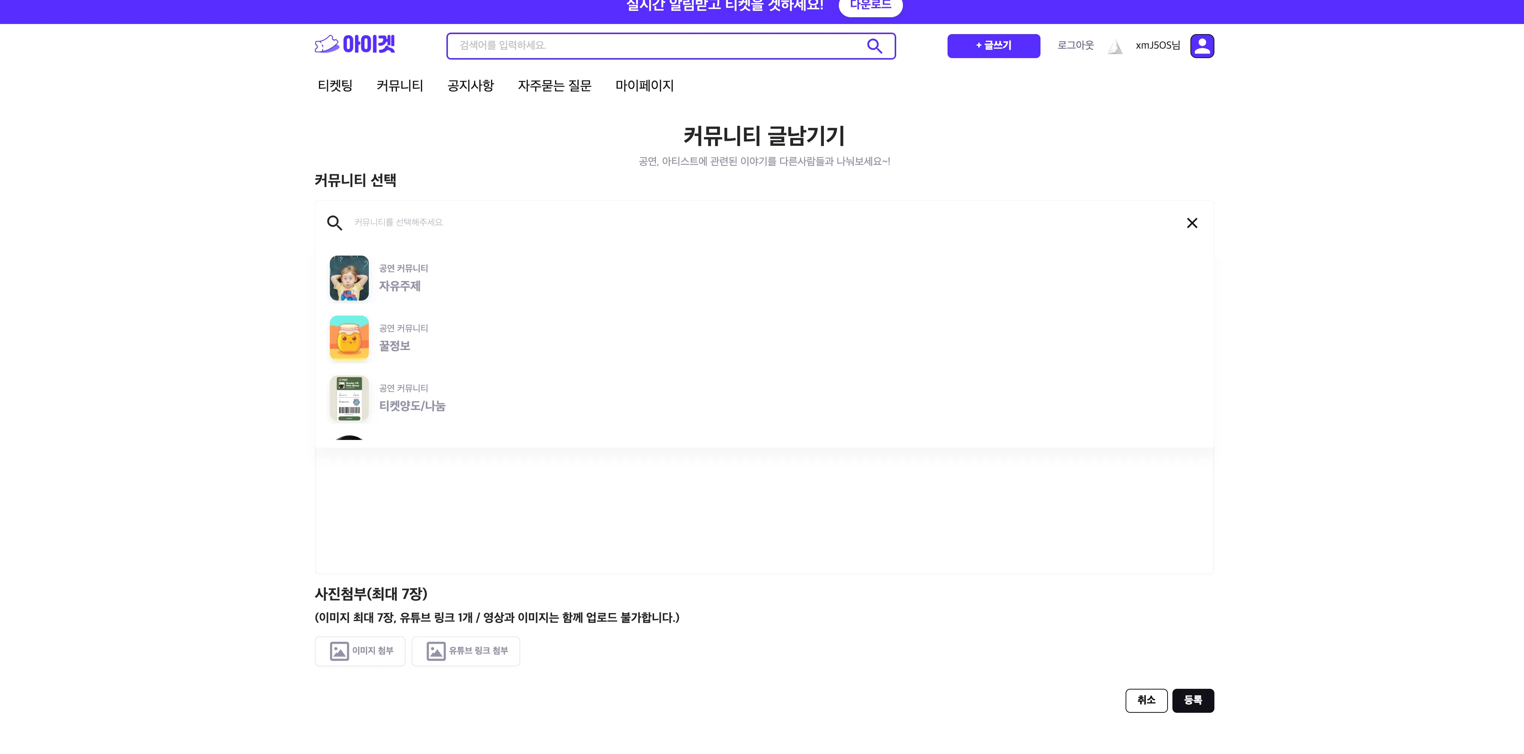Click the image icon on 유튜브 링크 첨부 button
This screenshot has width=1524, height=754.
point(436,651)
